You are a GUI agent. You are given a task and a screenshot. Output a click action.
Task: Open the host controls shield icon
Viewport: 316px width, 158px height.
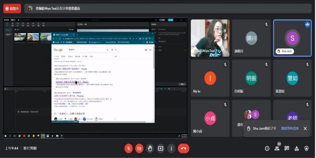(x=307, y=148)
